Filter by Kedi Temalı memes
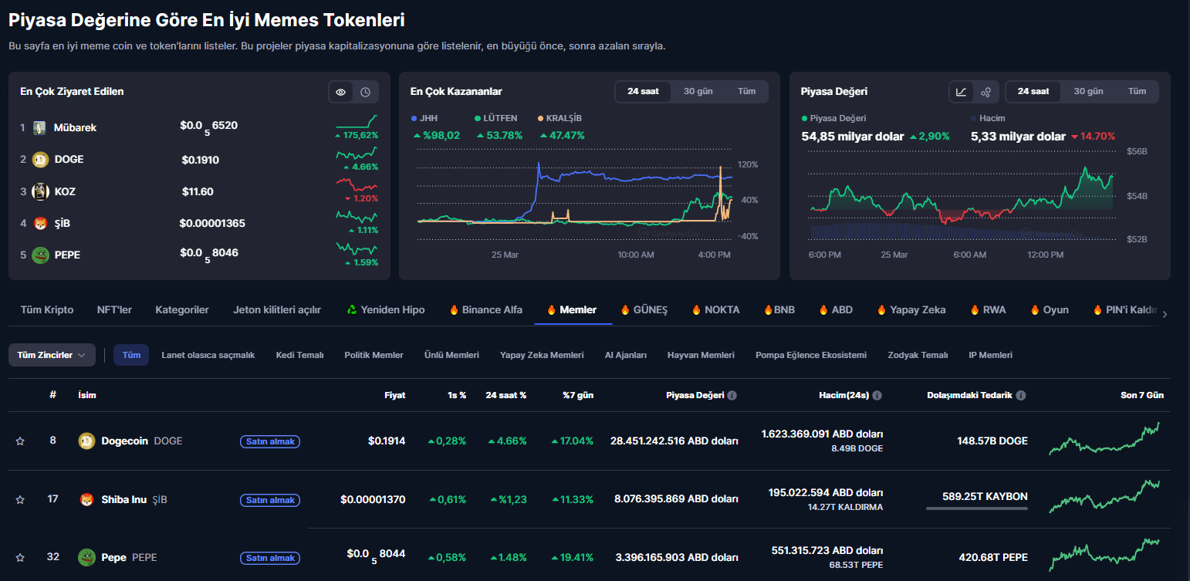Image resolution: width=1190 pixels, height=581 pixels. [x=299, y=355]
